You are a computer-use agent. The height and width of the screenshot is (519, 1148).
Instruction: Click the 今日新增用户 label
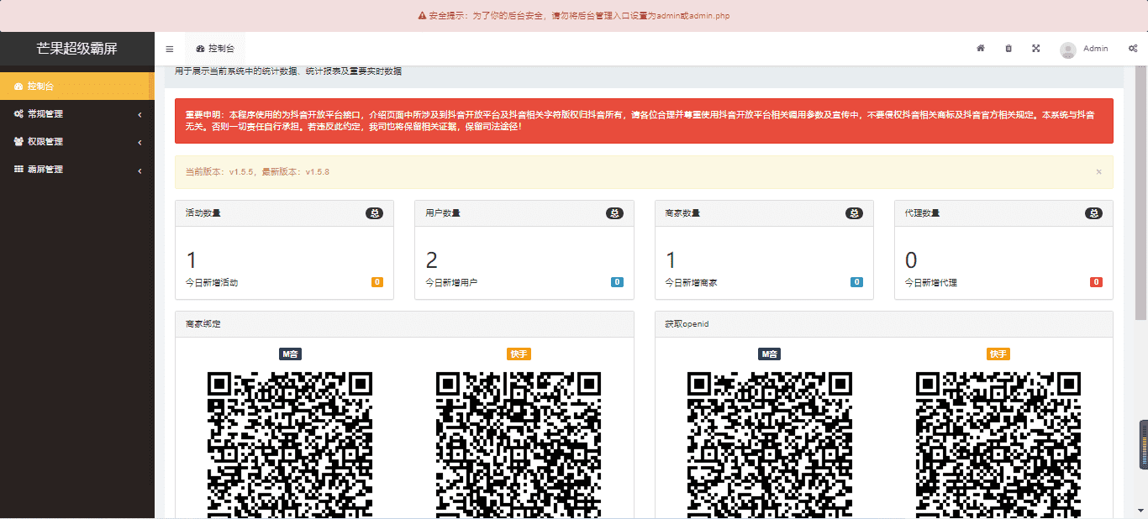[451, 283]
